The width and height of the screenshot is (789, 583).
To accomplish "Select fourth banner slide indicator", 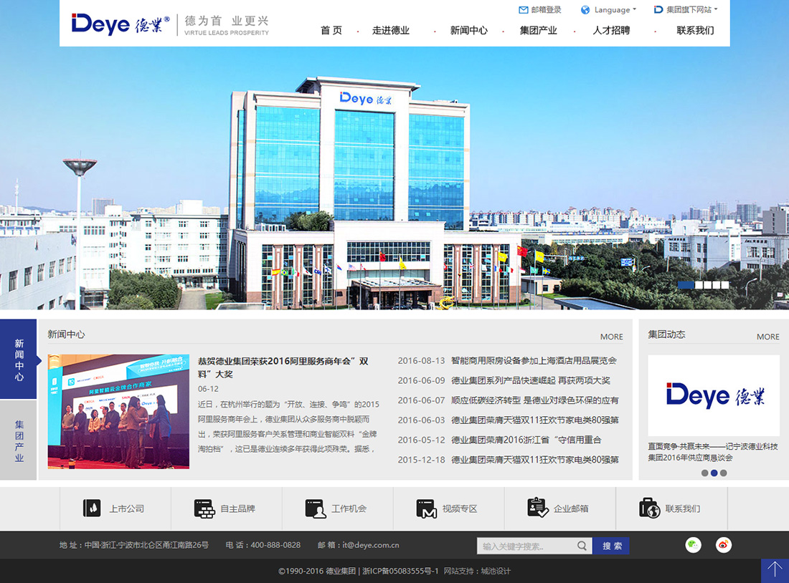I will coord(716,285).
